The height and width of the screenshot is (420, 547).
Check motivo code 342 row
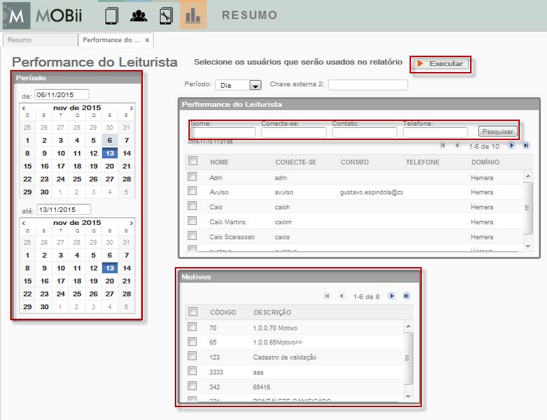pyautogui.click(x=193, y=386)
